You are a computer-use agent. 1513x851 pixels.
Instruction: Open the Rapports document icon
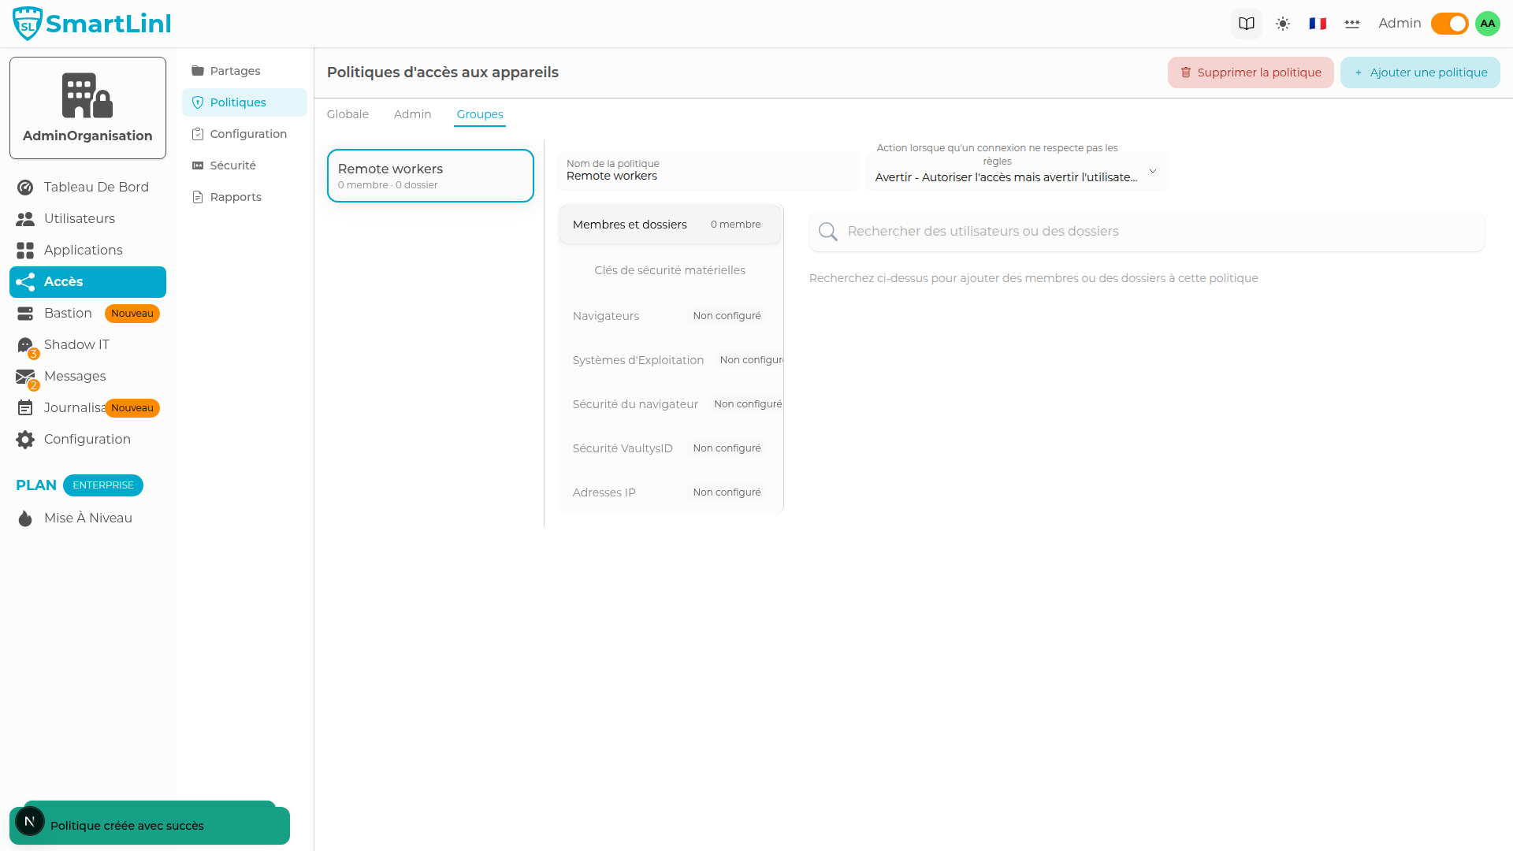click(x=197, y=196)
